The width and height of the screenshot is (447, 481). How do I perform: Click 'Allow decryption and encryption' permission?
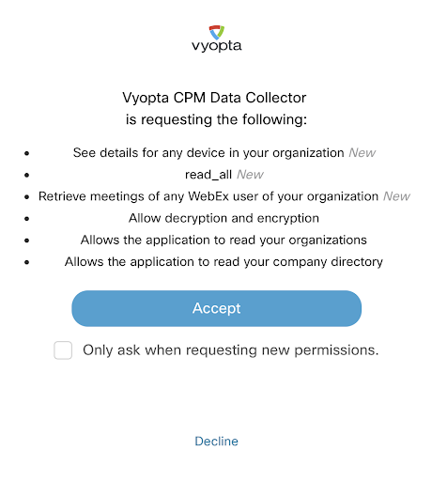223,218
